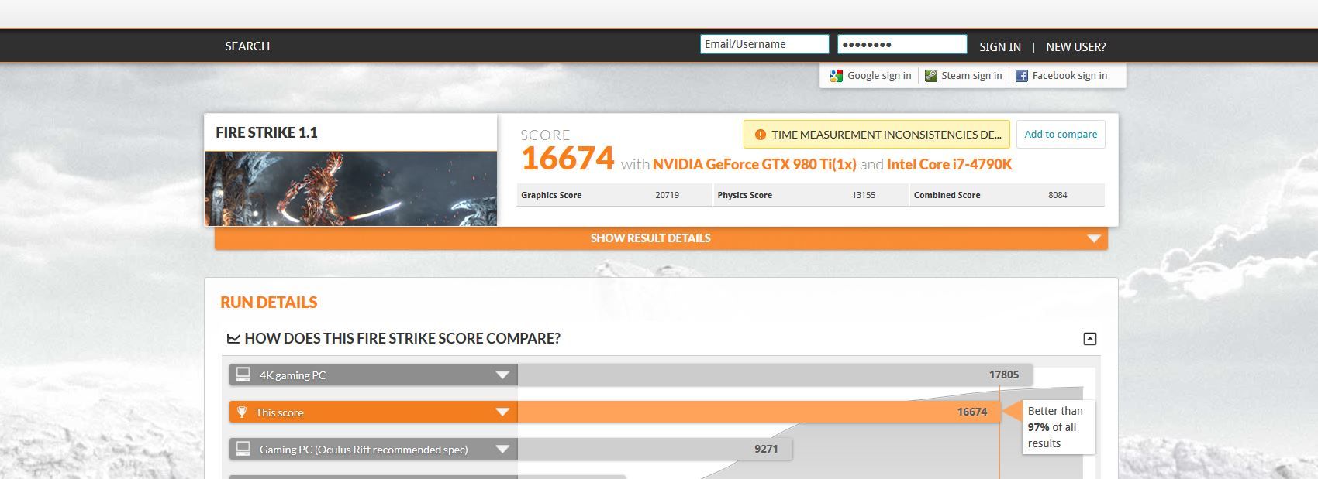The width and height of the screenshot is (1318, 479).
Task: Click the Sign In link
Action: [x=1000, y=47]
